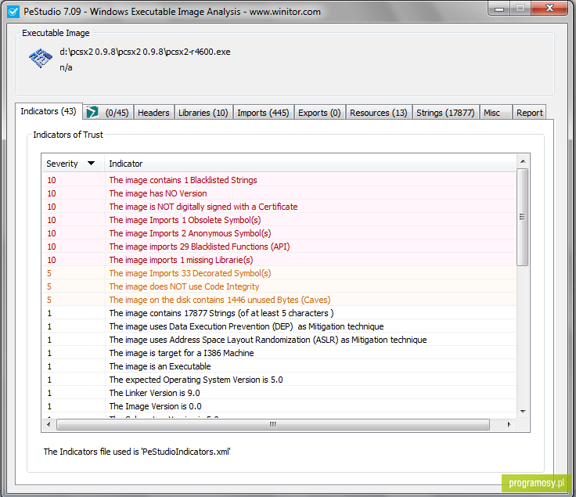Screen dimensions: 576x497
Task: Select 'does NOT use Code Integrity' row
Action: pos(279,286)
